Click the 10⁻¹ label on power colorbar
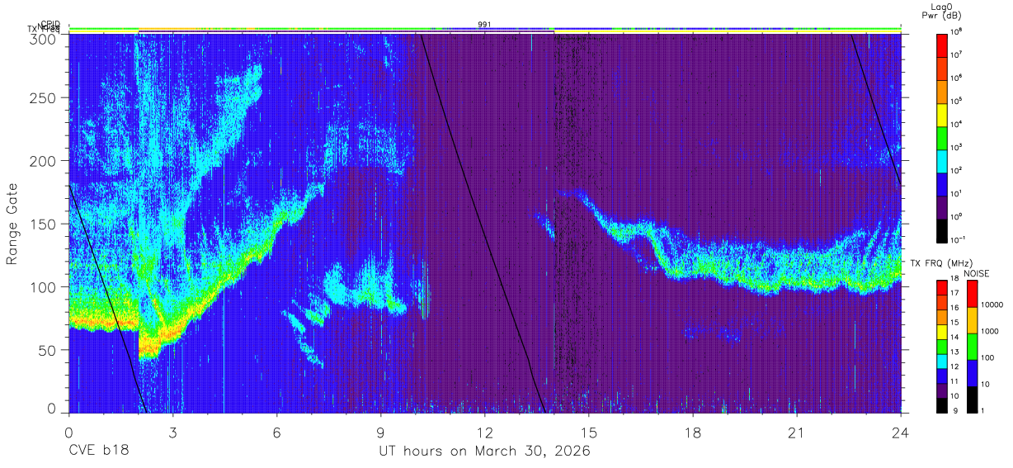1013x468 pixels. [959, 240]
